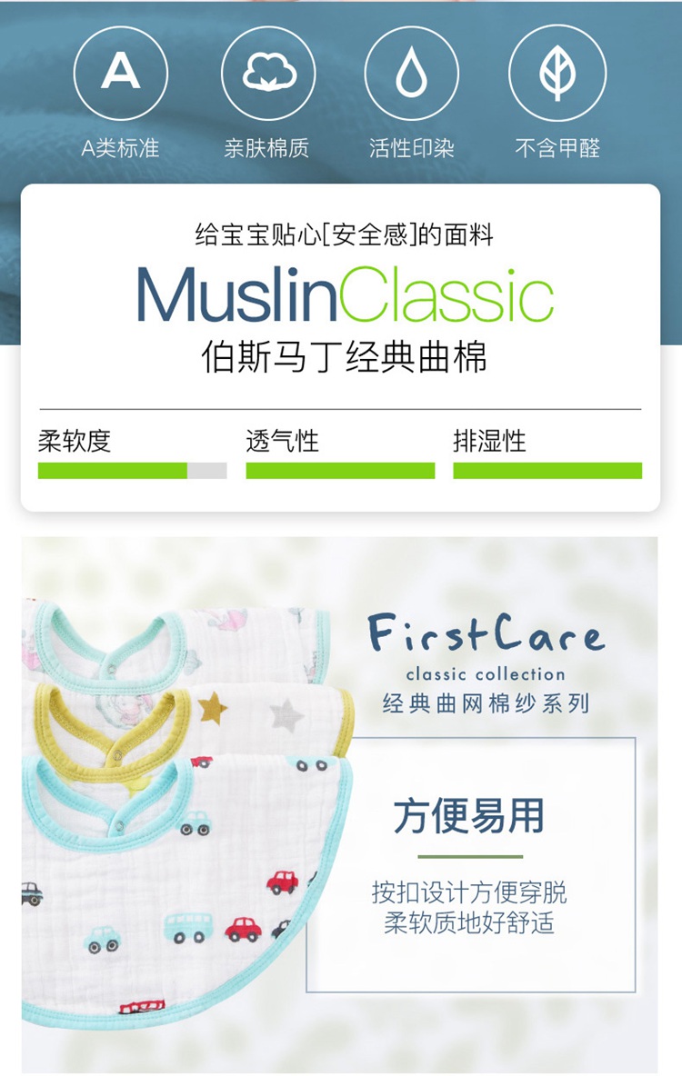Click the gray star on bib
The width and height of the screenshot is (682, 1076).
(286, 716)
